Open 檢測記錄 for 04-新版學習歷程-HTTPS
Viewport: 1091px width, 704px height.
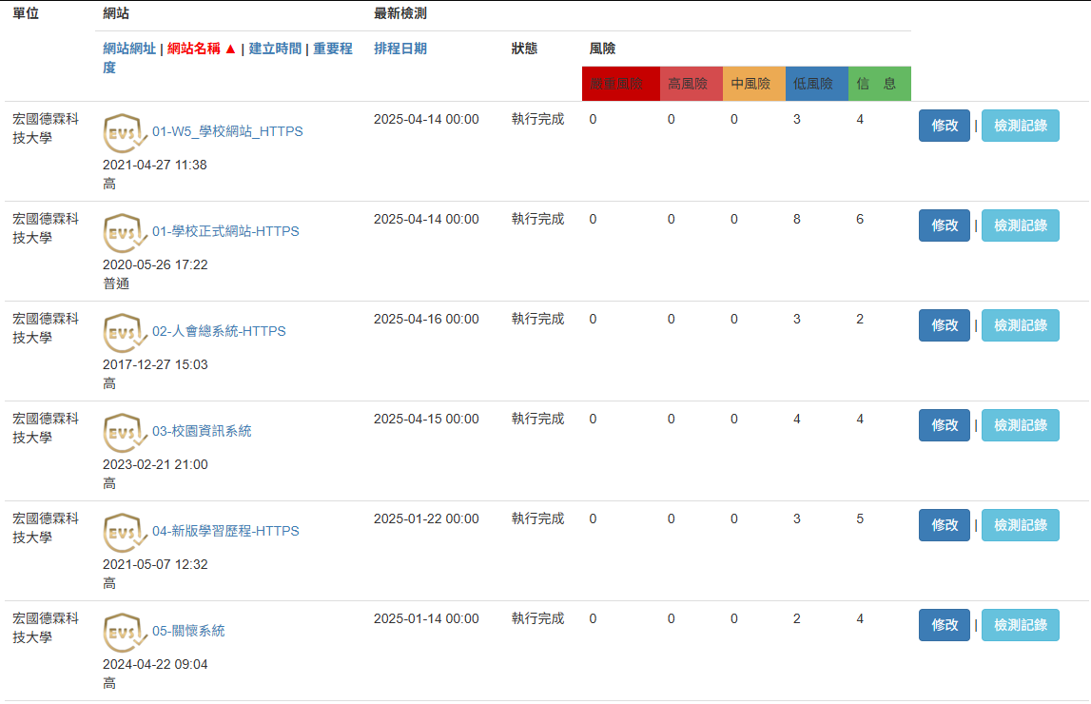[1020, 525]
